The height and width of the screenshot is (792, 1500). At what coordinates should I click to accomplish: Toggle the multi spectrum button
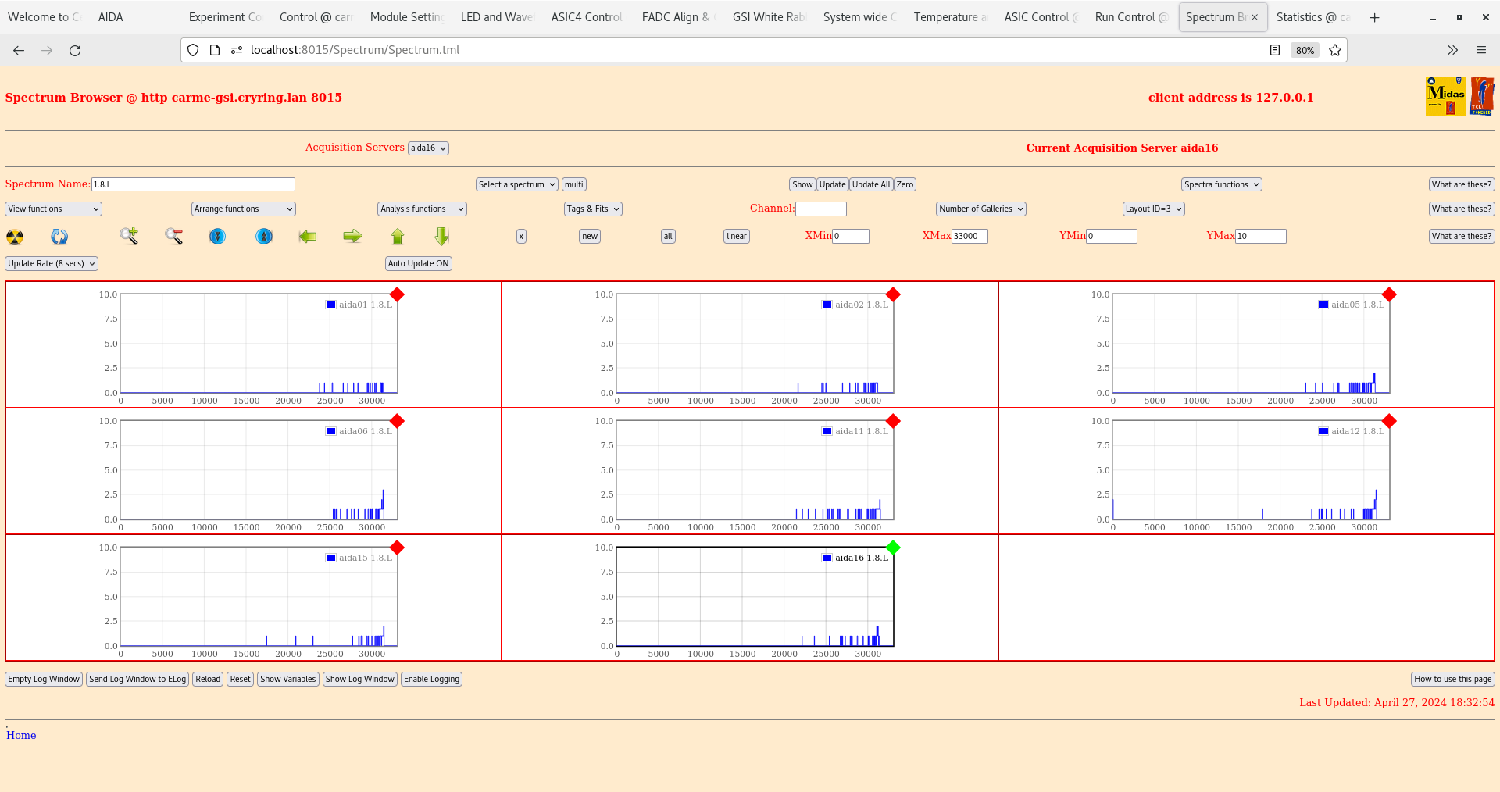(x=574, y=184)
